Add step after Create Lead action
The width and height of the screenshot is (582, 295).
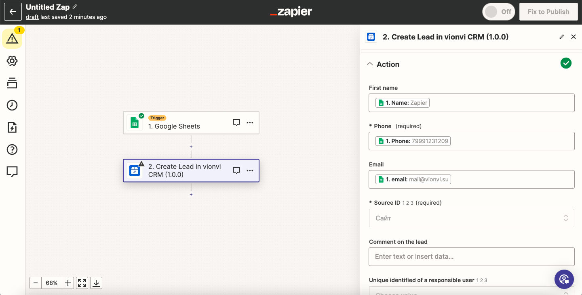pyautogui.click(x=191, y=195)
